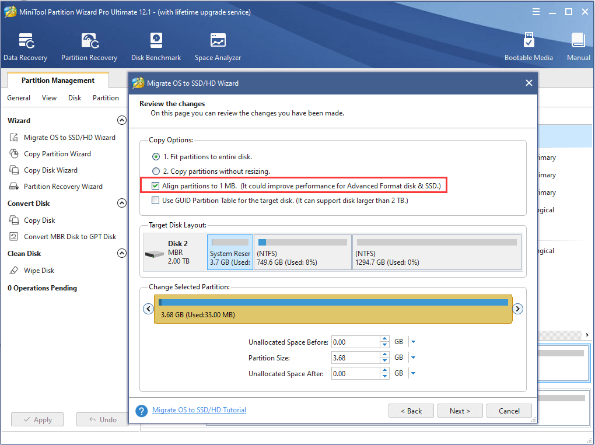Click the Partition Size input field
The image size is (595, 445).
tap(356, 358)
